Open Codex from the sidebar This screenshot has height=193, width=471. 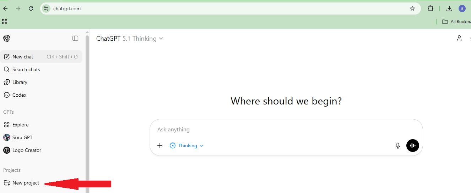click(19, 95)
